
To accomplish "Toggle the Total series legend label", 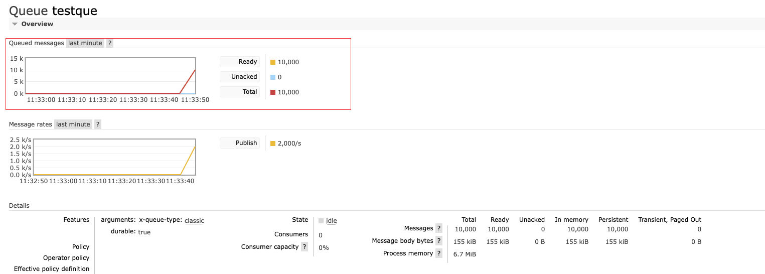I will coord(240,92).
